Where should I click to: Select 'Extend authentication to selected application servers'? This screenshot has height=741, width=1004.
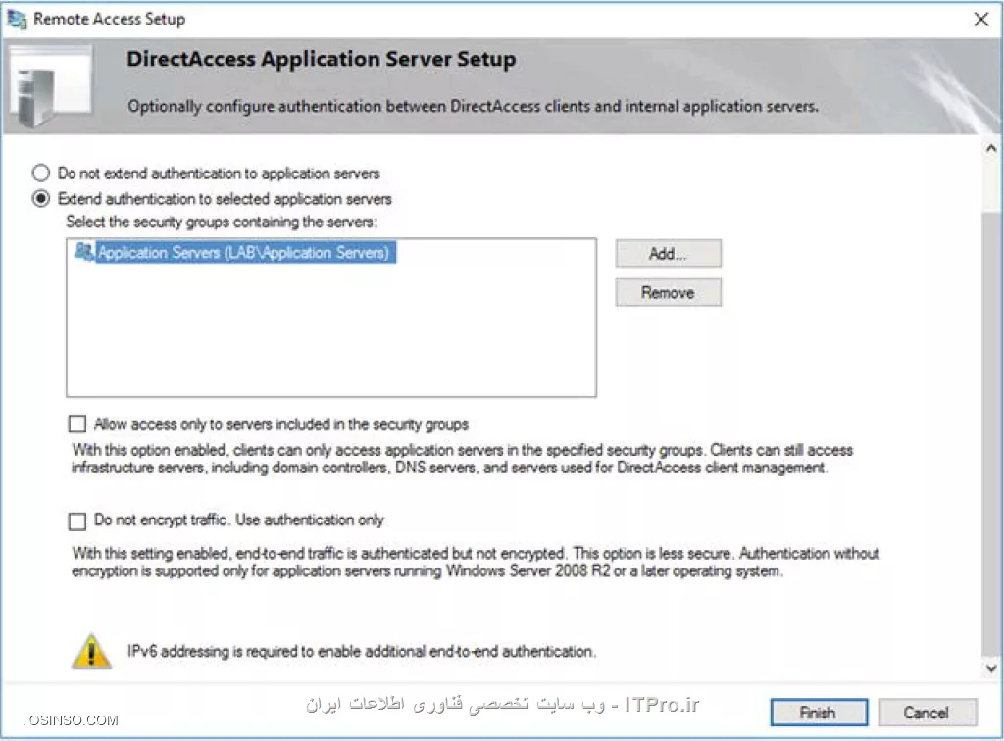pos(41,198)
